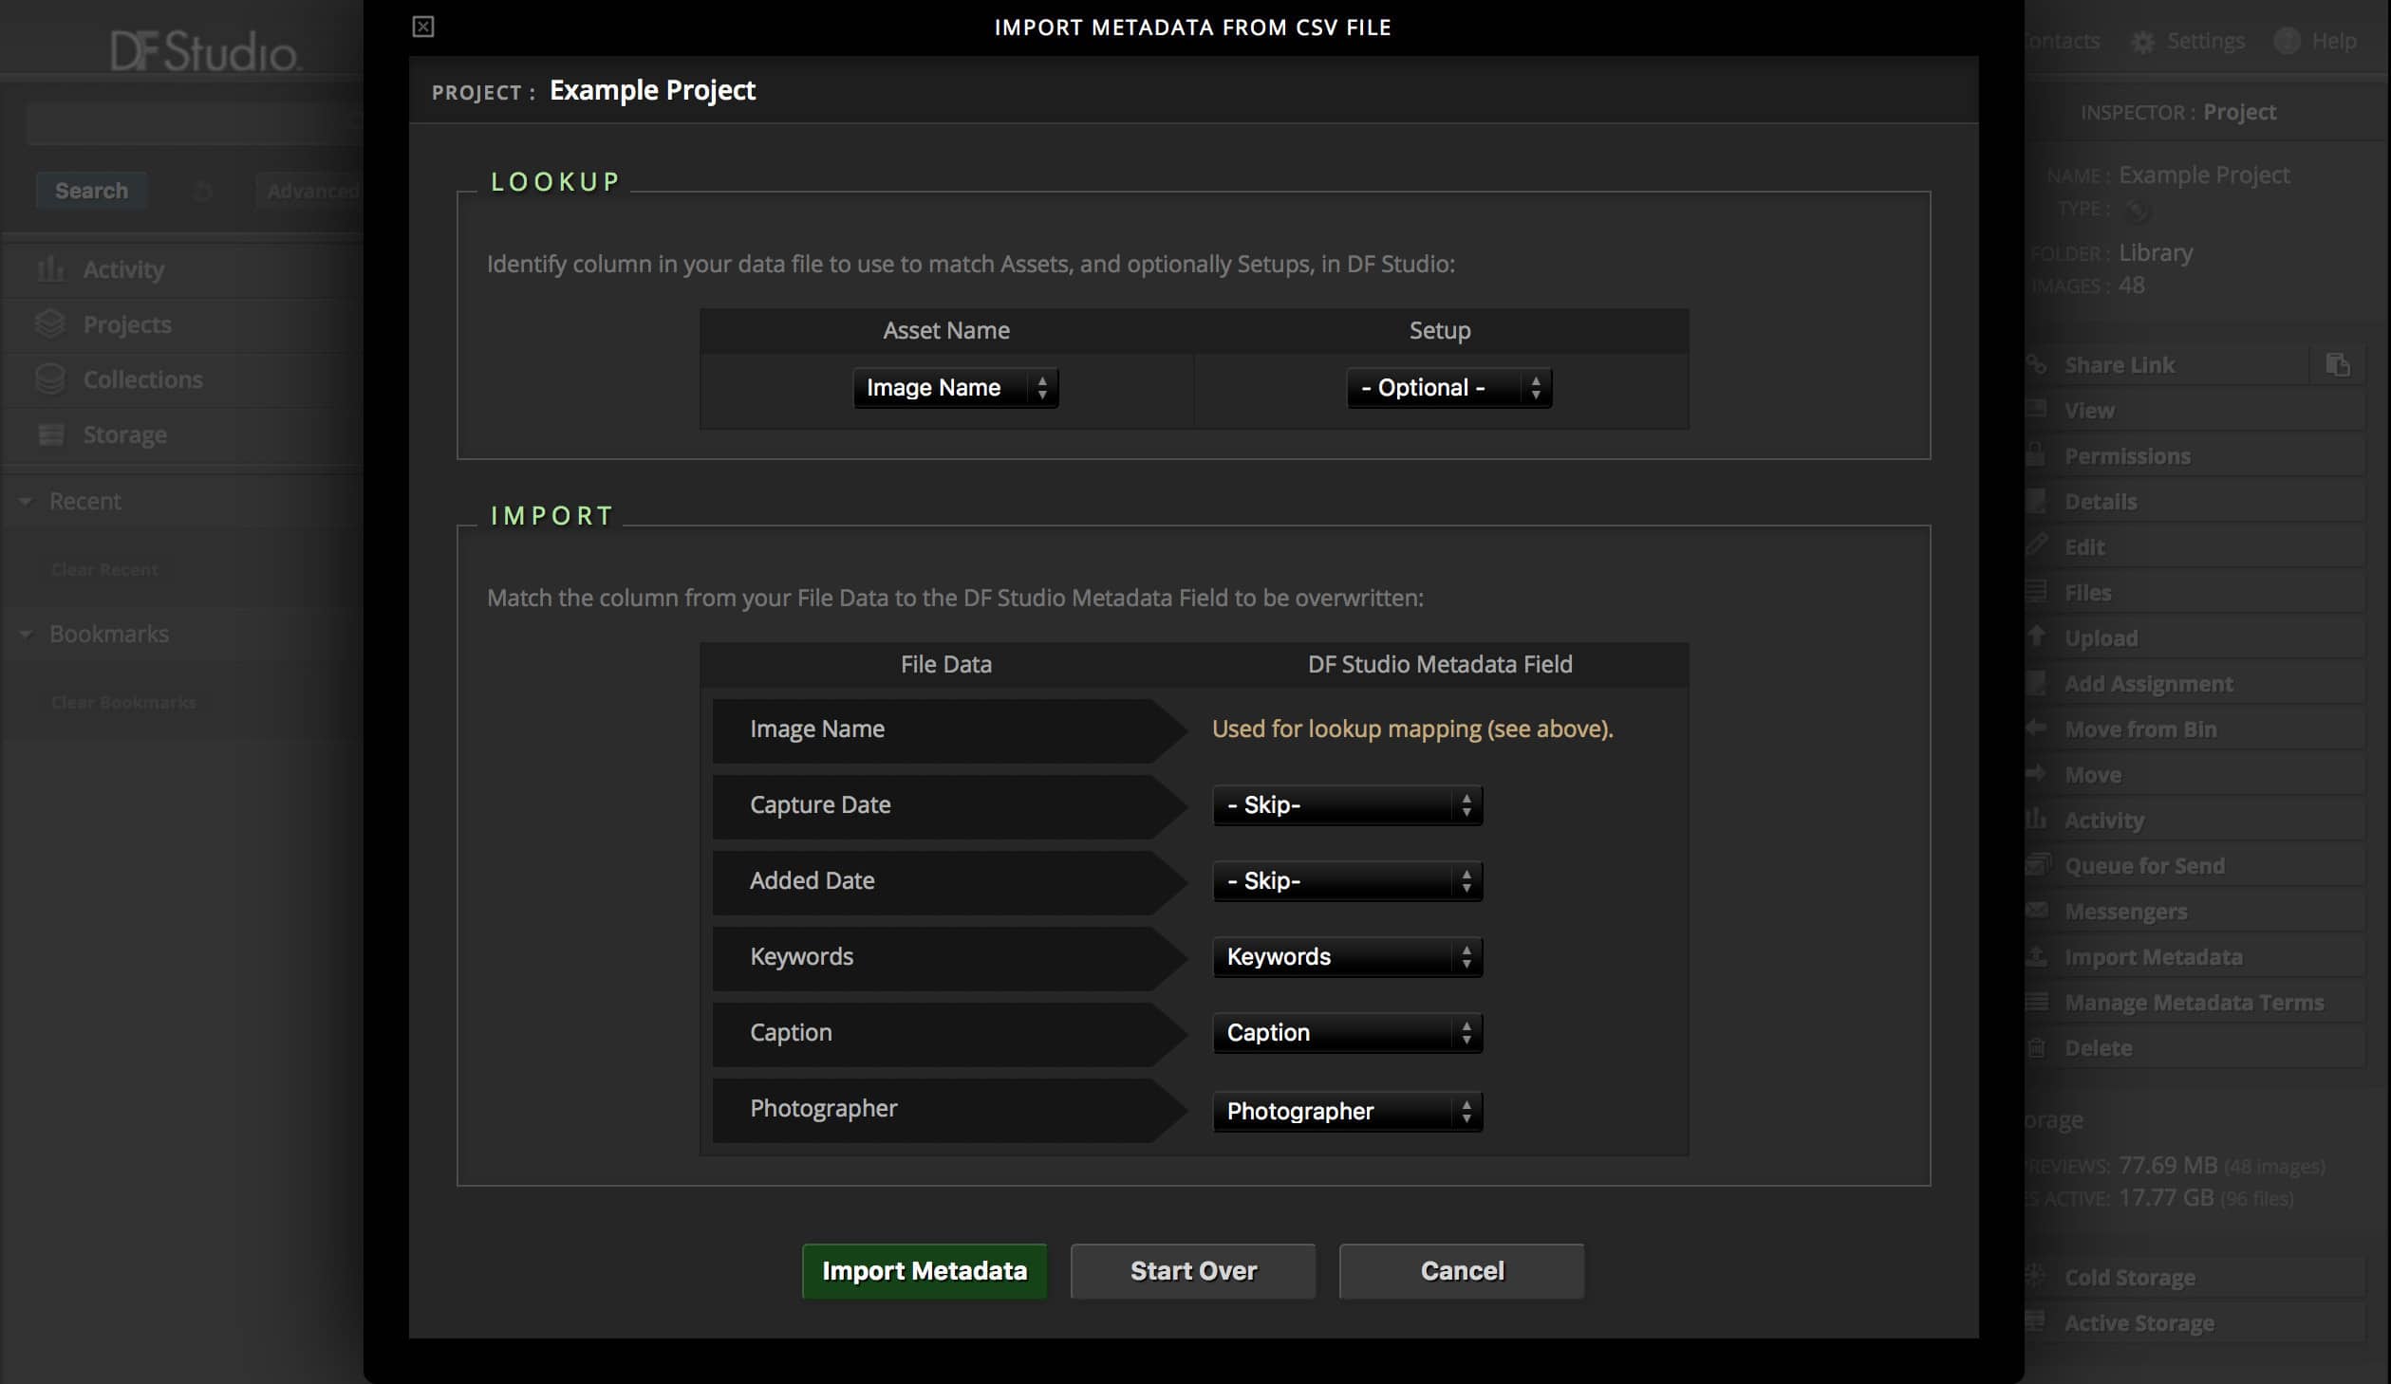Collapse the Recent section triangle

[x=26, y=501]
